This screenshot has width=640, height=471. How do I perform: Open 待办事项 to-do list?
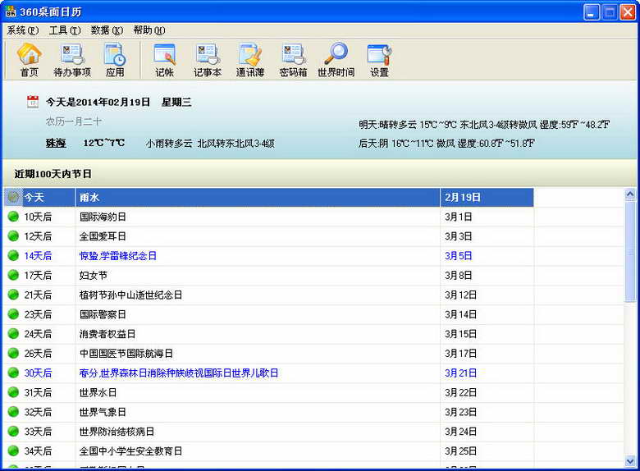click(x=72, y=60)
